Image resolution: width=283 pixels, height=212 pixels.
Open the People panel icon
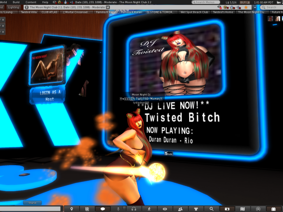pyautogui.click(x=180, y=208)
